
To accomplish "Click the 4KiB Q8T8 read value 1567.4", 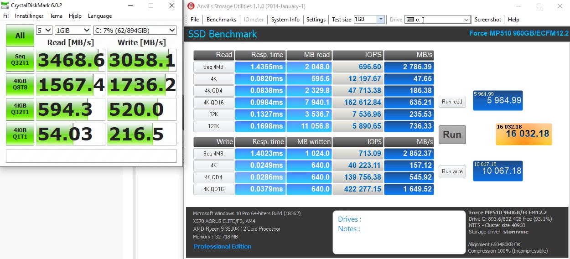I will [x=71, y=85].
